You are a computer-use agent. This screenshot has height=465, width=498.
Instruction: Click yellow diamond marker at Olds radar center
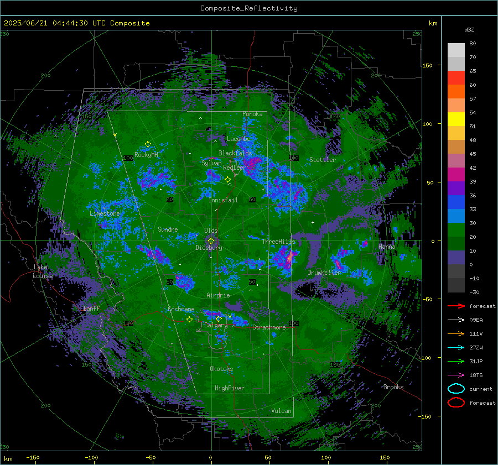(x=211, y=241)
